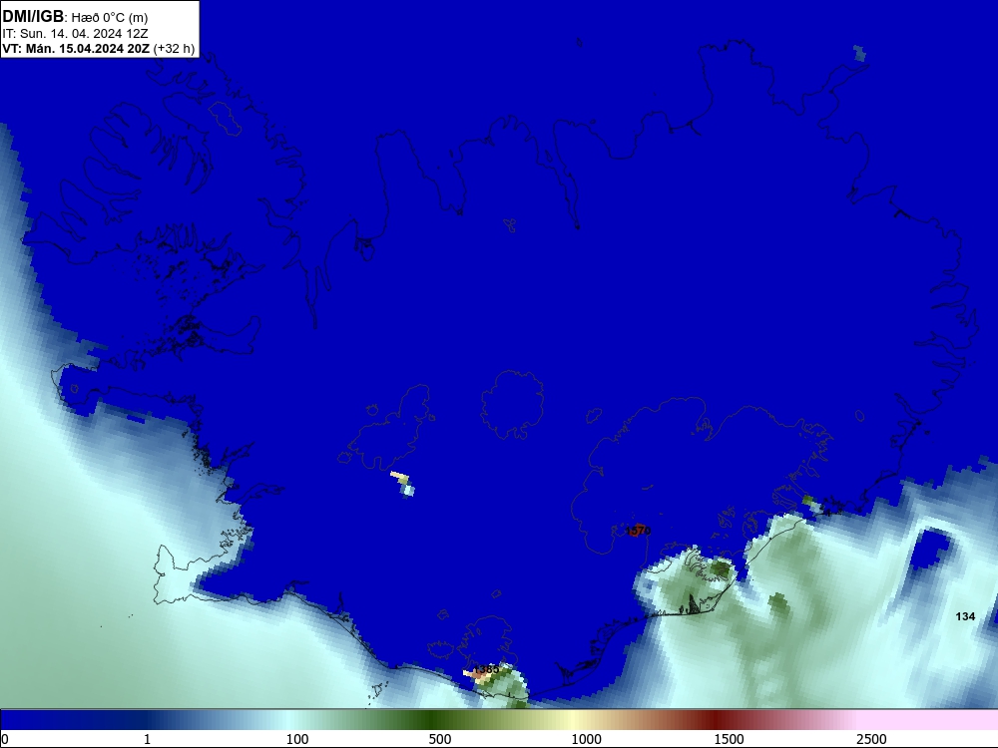Click the 1385 value label on map
The image size is (998, 748).
[x=487, y=669]
